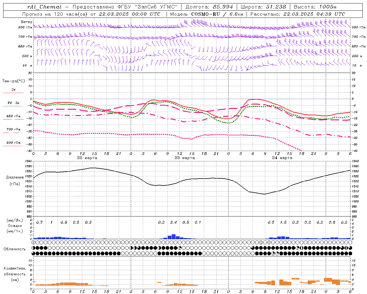Click the left-hand 10 м wind level label

tap(28, 65)
